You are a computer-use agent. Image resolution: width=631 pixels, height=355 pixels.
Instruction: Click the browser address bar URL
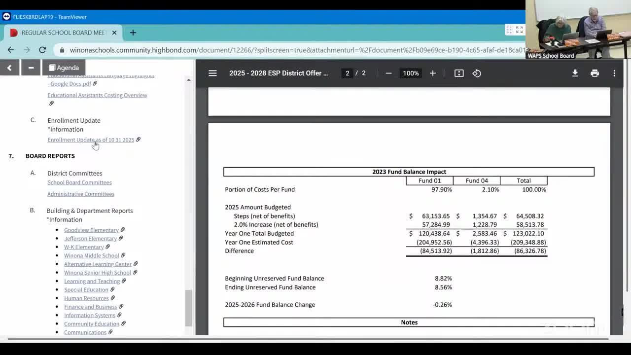tap(296, 50)
